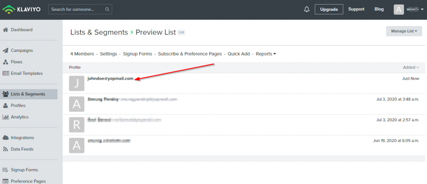Viewport: 427px width, 184px height.
Task: Switch to the Settings tab
Action: 108,54
